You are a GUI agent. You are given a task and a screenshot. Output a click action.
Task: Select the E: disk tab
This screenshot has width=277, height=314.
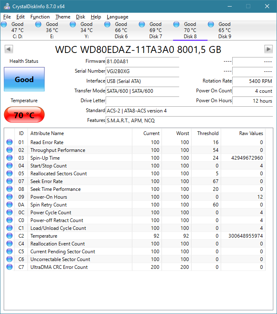tap(52, 30)
